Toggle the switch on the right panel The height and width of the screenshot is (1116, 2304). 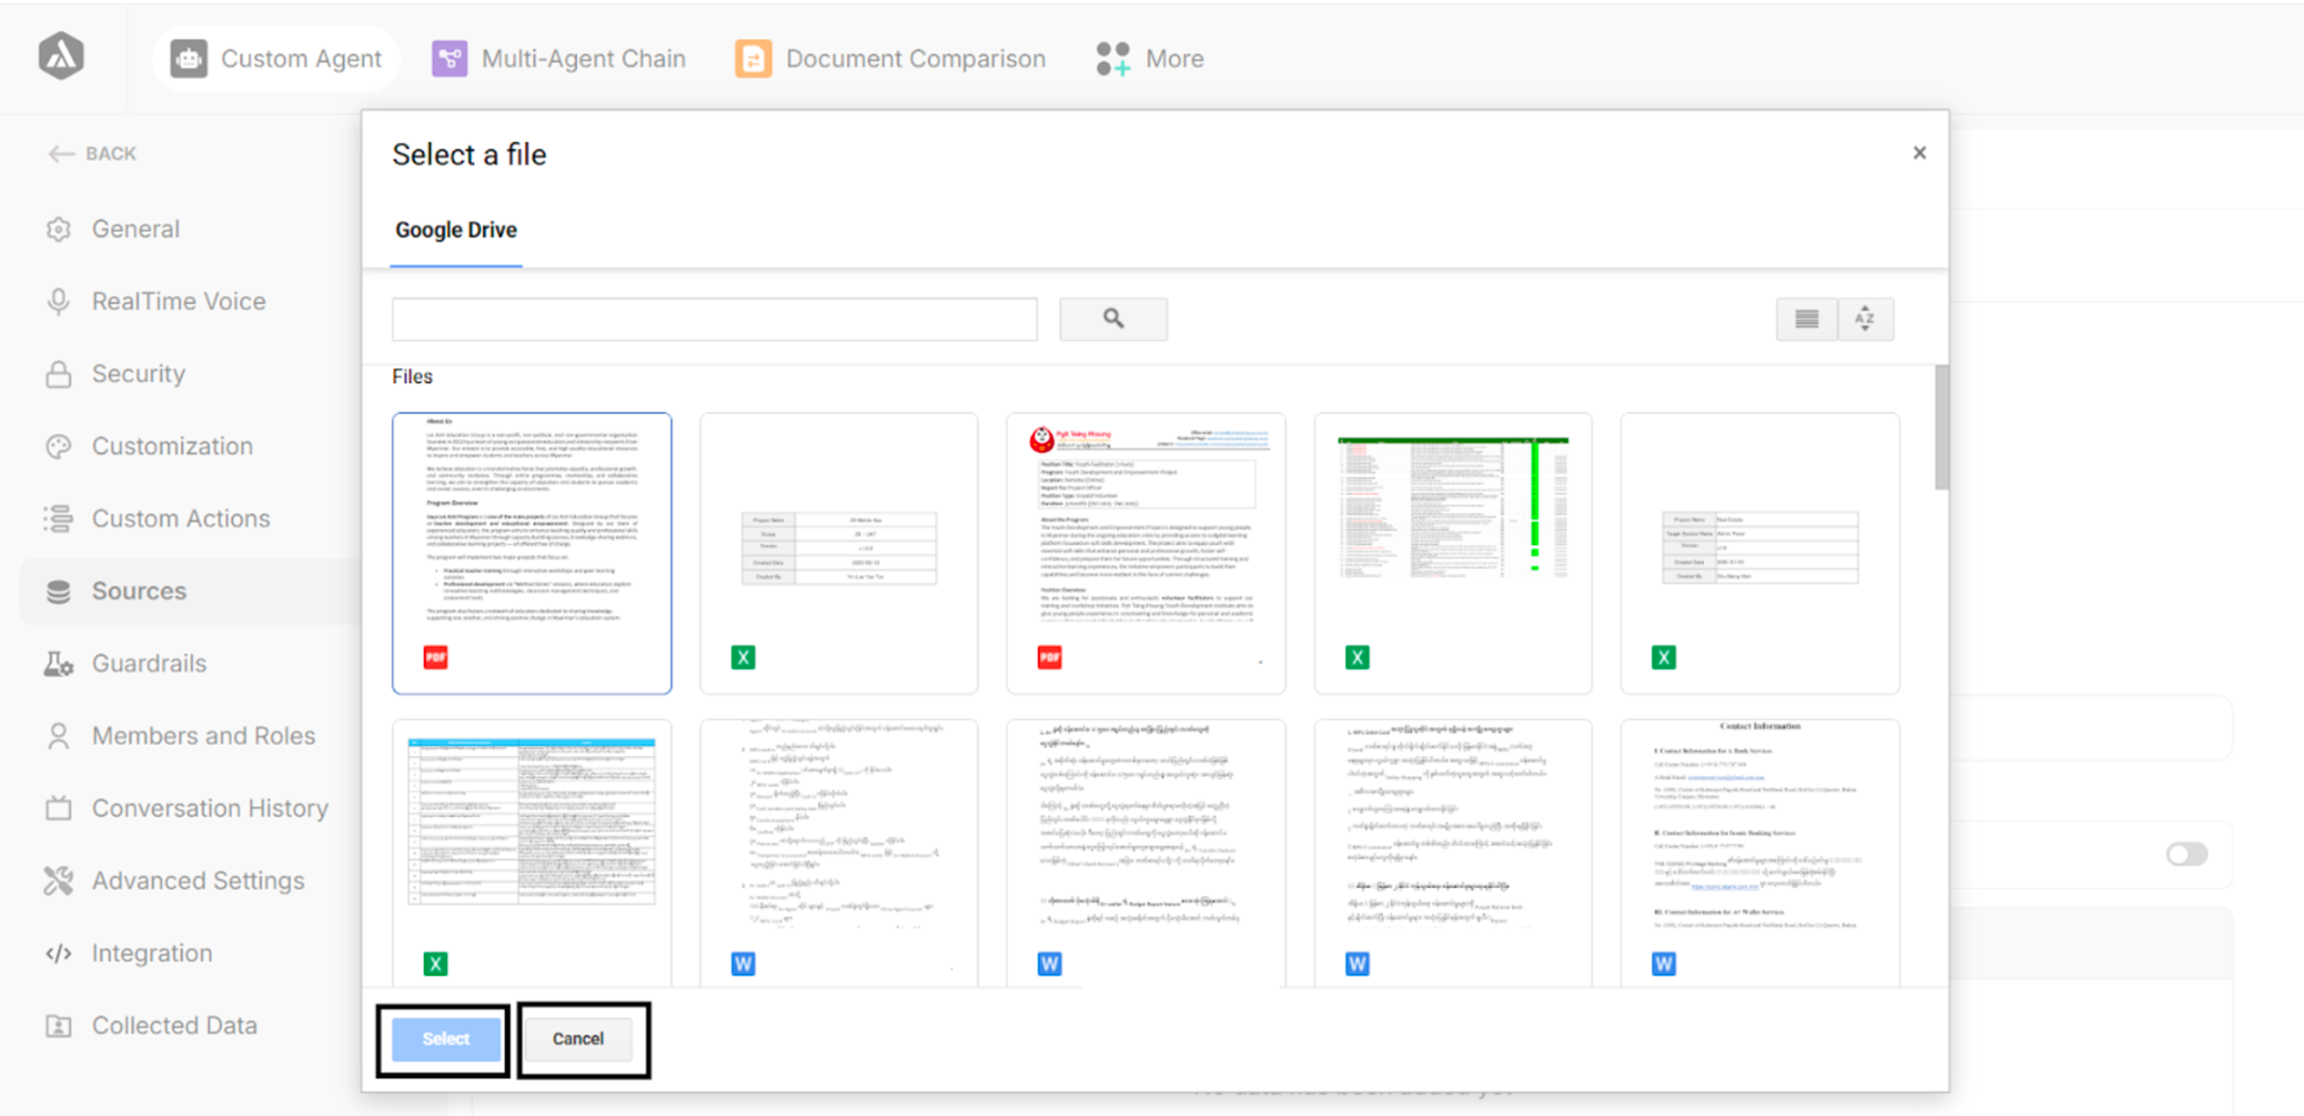click(2186, 855)
